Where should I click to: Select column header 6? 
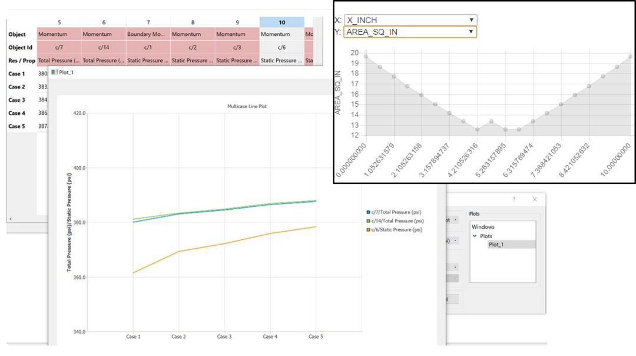[104, 22]
